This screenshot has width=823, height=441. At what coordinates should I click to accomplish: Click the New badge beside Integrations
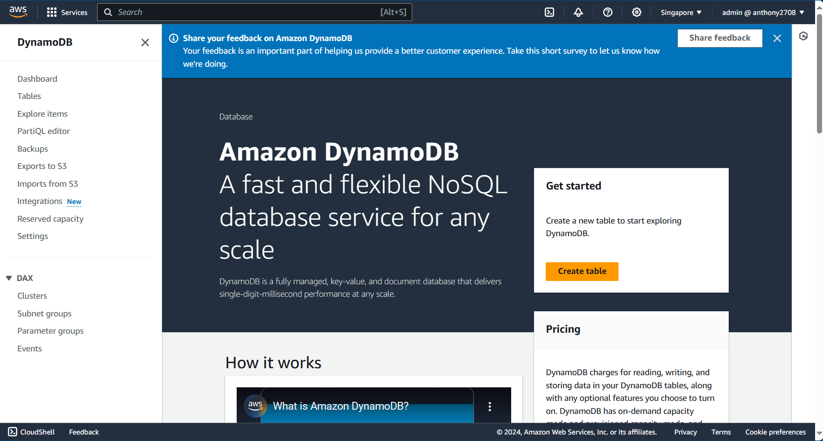click(x=74, y=202)
